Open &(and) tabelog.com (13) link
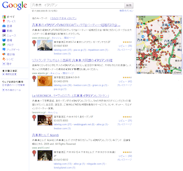The image size is (183, 171). click(x=63, y=164)
